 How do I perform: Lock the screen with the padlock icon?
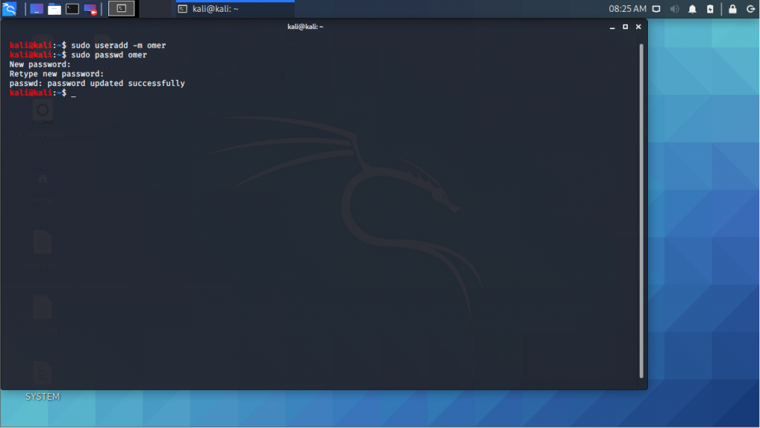[733, 9]
